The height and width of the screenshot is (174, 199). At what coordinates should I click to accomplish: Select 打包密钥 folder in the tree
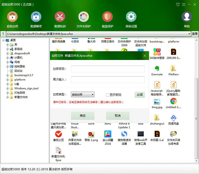[20, 93]
